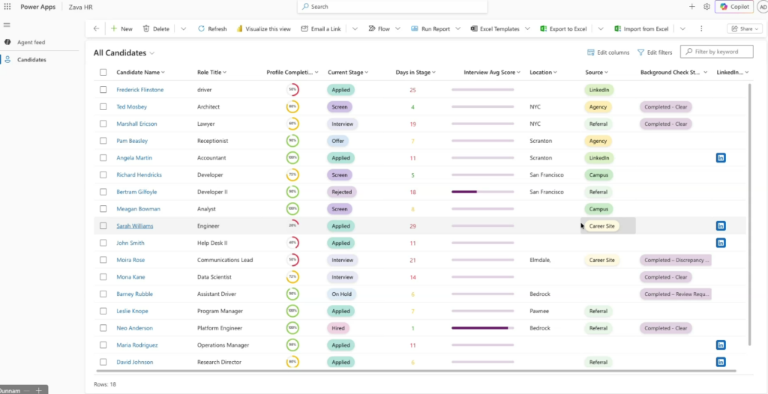768x394 pixels.
Task: Open Excel Templates in the command bar
Action: click(x=495, y=28)
